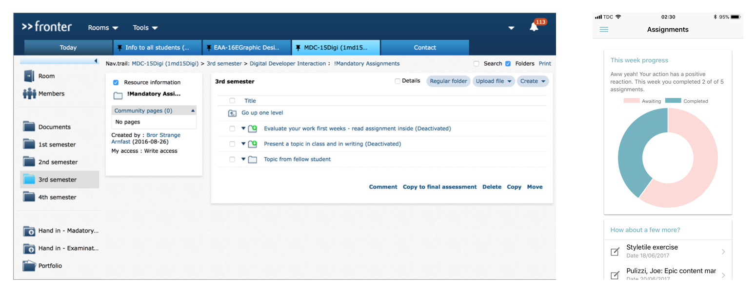Check the select-all checkbox beside Title
756x292 pixels.
click(x=232, y=101)
